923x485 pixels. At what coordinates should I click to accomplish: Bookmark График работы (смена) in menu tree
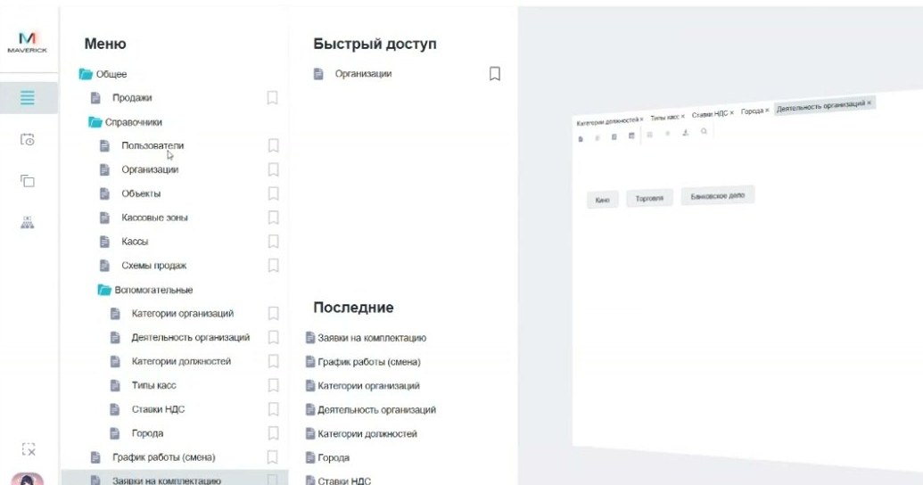pyautogui.click(x=273, y=457)
